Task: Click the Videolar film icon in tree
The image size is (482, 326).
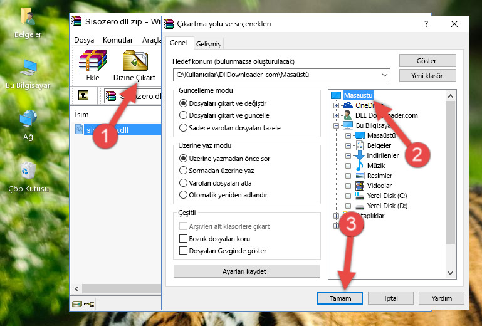Action: pyautogui.click(x=360, y=186)
